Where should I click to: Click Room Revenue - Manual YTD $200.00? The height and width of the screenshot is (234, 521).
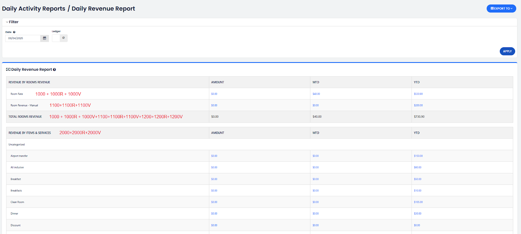[418, 105]
